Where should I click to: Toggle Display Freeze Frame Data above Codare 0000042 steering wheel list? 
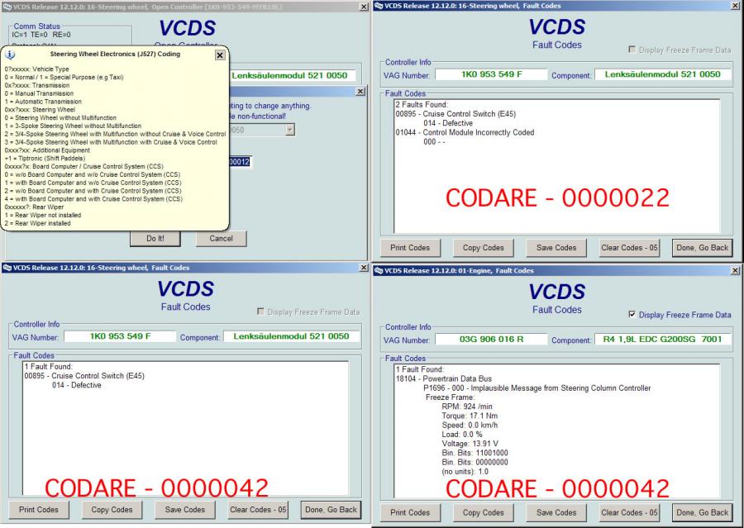click(261, 312)
